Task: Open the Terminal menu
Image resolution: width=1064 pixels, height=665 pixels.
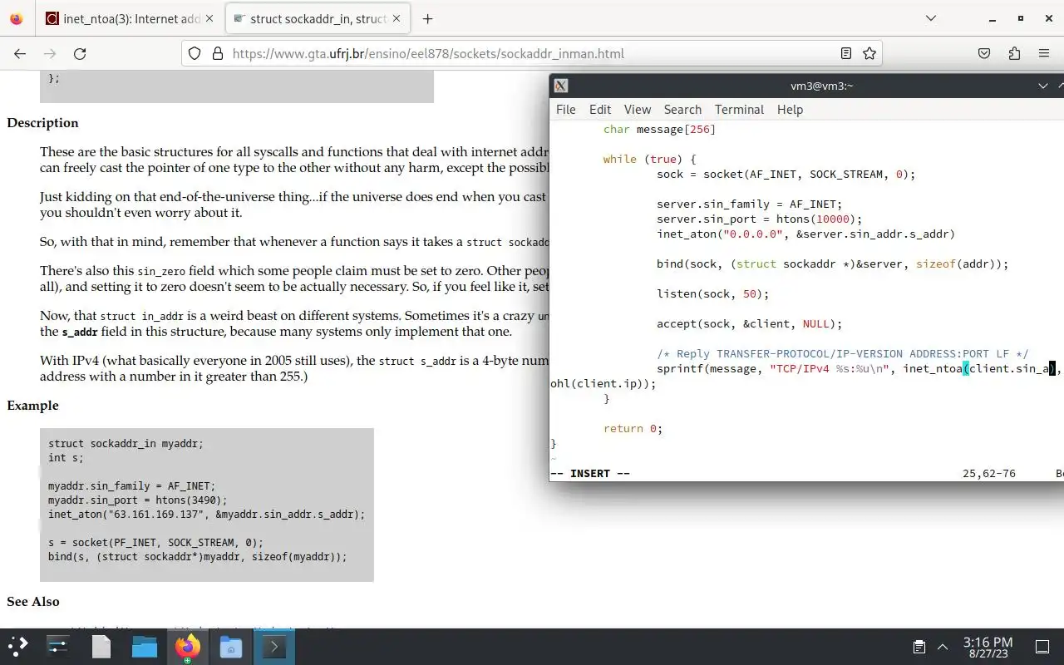Action: (739, 110)
